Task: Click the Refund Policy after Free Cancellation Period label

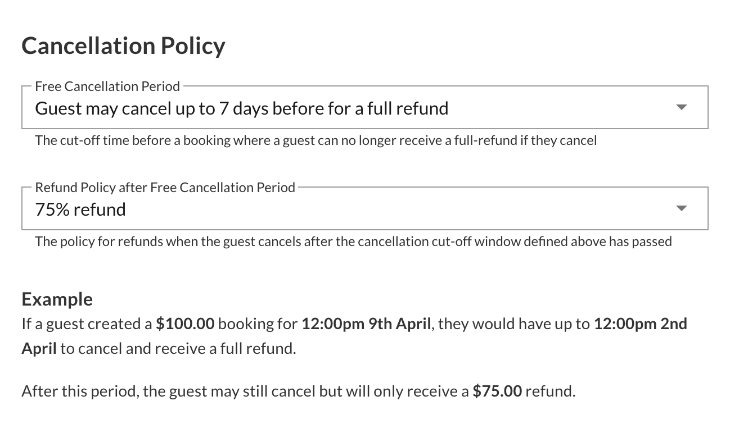Action: pyautogui.click(x=165, y=187)
